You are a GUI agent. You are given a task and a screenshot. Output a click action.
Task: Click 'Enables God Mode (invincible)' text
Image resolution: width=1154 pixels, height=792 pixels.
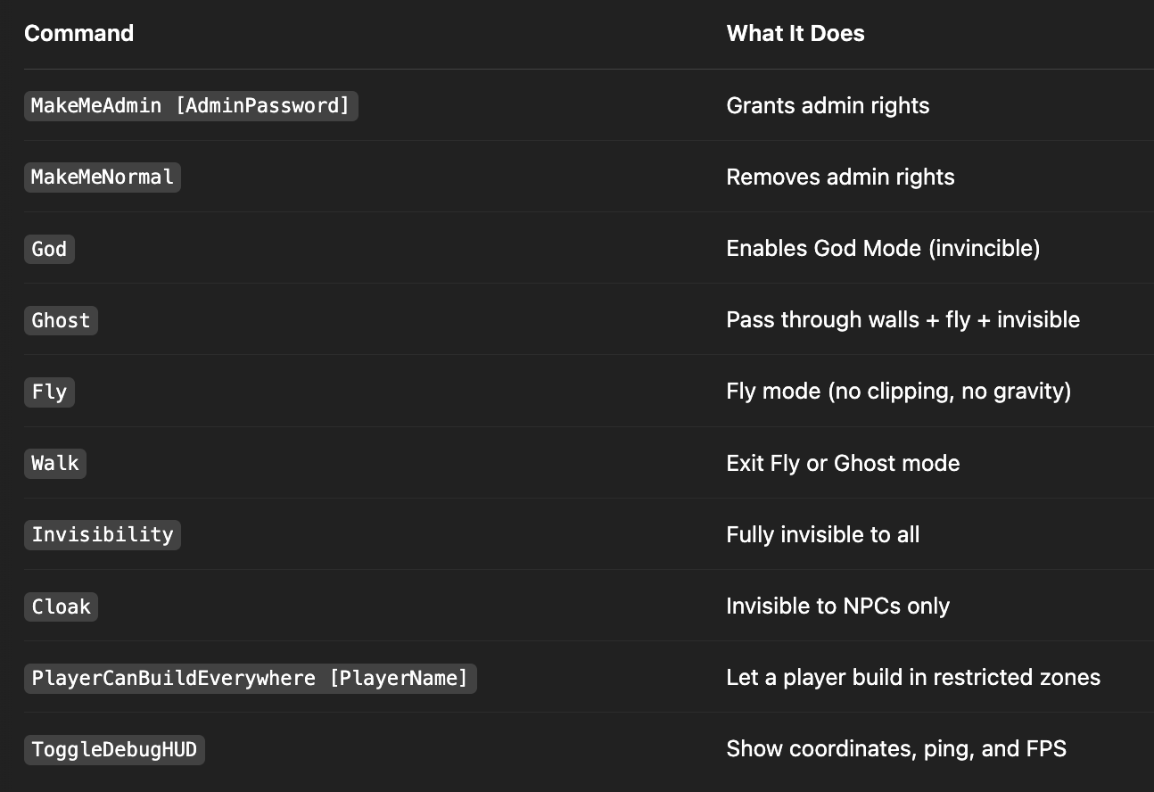coord(883,249)
